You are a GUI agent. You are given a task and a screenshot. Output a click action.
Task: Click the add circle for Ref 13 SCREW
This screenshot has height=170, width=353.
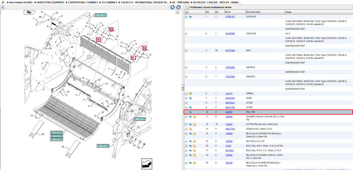186,129
